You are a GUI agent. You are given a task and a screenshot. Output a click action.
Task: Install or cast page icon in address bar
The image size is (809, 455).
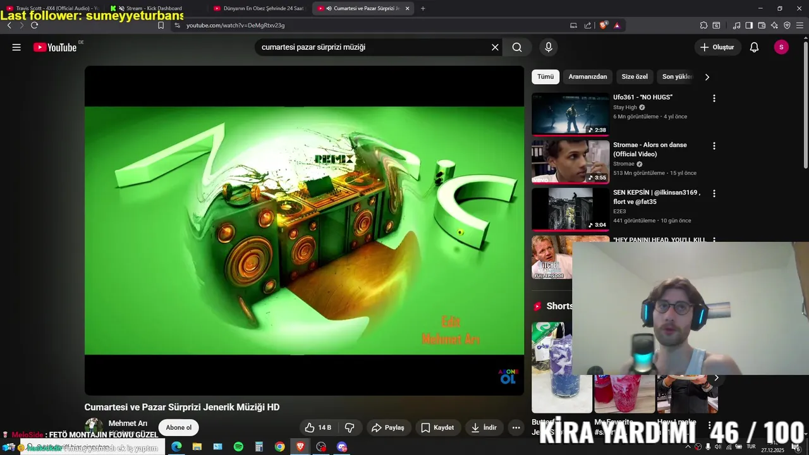click(573, 25)
